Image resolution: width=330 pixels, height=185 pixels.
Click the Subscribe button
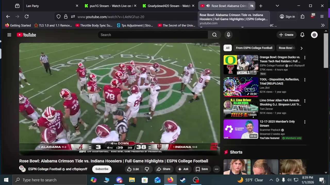click(102, 169)
